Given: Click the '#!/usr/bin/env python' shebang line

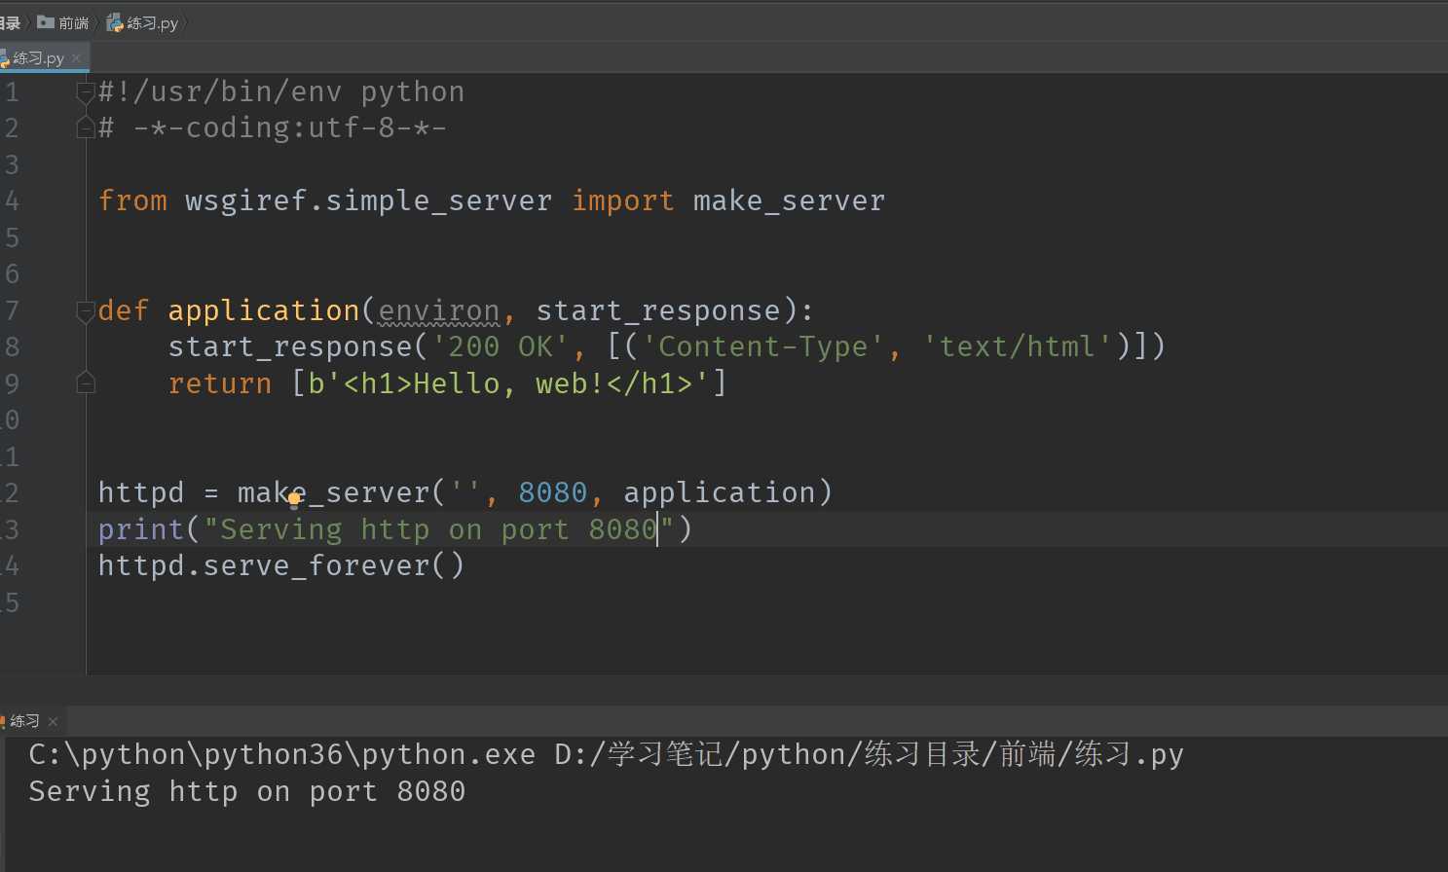Looking at the screenshot, I should point(281,92).
